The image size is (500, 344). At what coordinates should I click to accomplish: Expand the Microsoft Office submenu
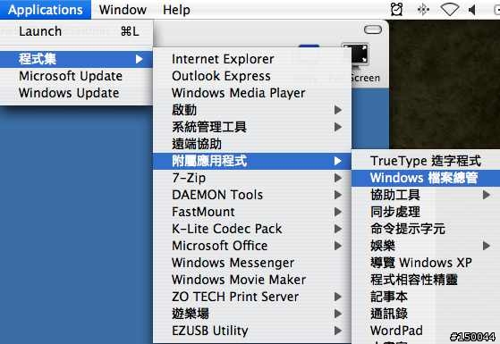click(252, 246)
